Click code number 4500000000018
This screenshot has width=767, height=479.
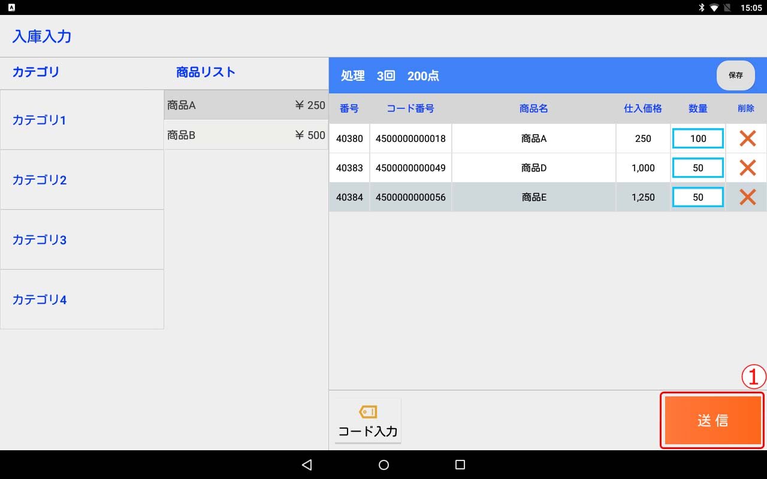(410, 138)
